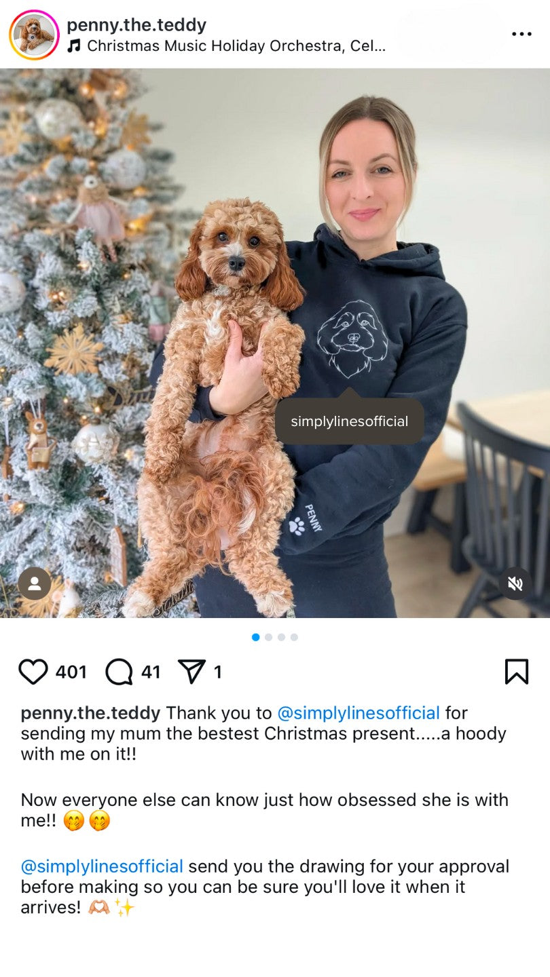This screenshot has width=550, height=977.
Task: Open @simplylinesofficial mention in first caption line
Action: click(359, 713)
